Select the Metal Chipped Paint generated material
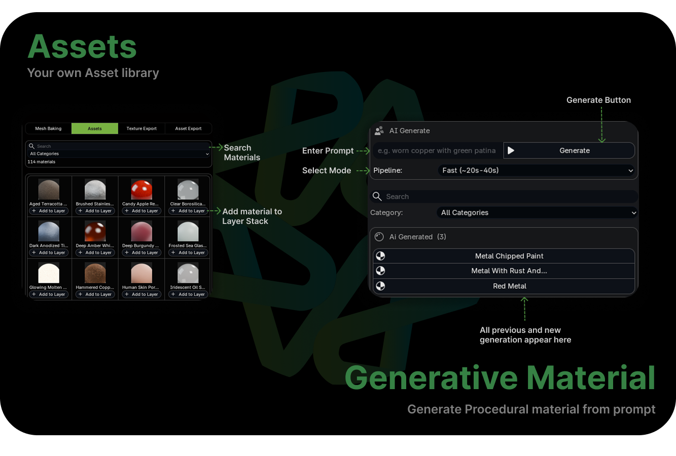676x456 pixels. click(504, 256)
